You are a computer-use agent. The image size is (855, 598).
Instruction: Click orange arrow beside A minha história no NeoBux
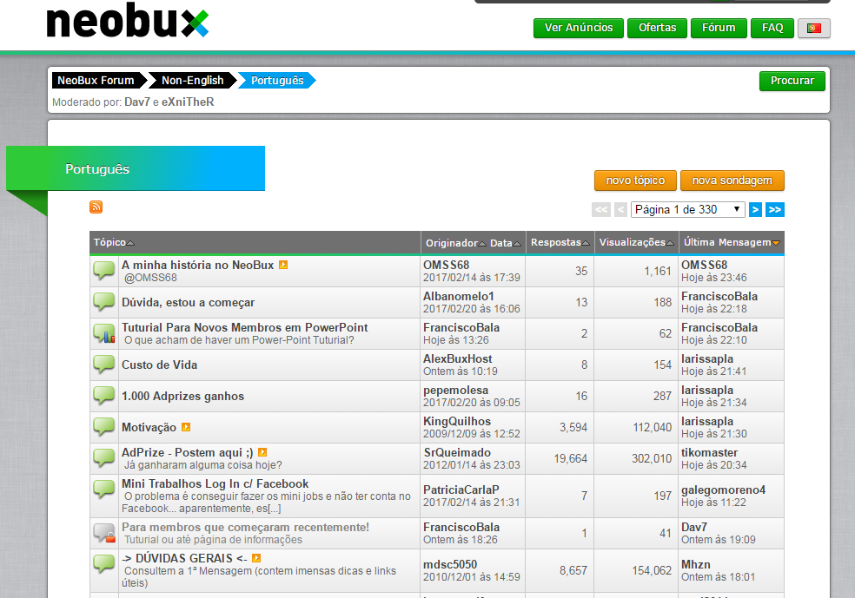click(283, 264)
